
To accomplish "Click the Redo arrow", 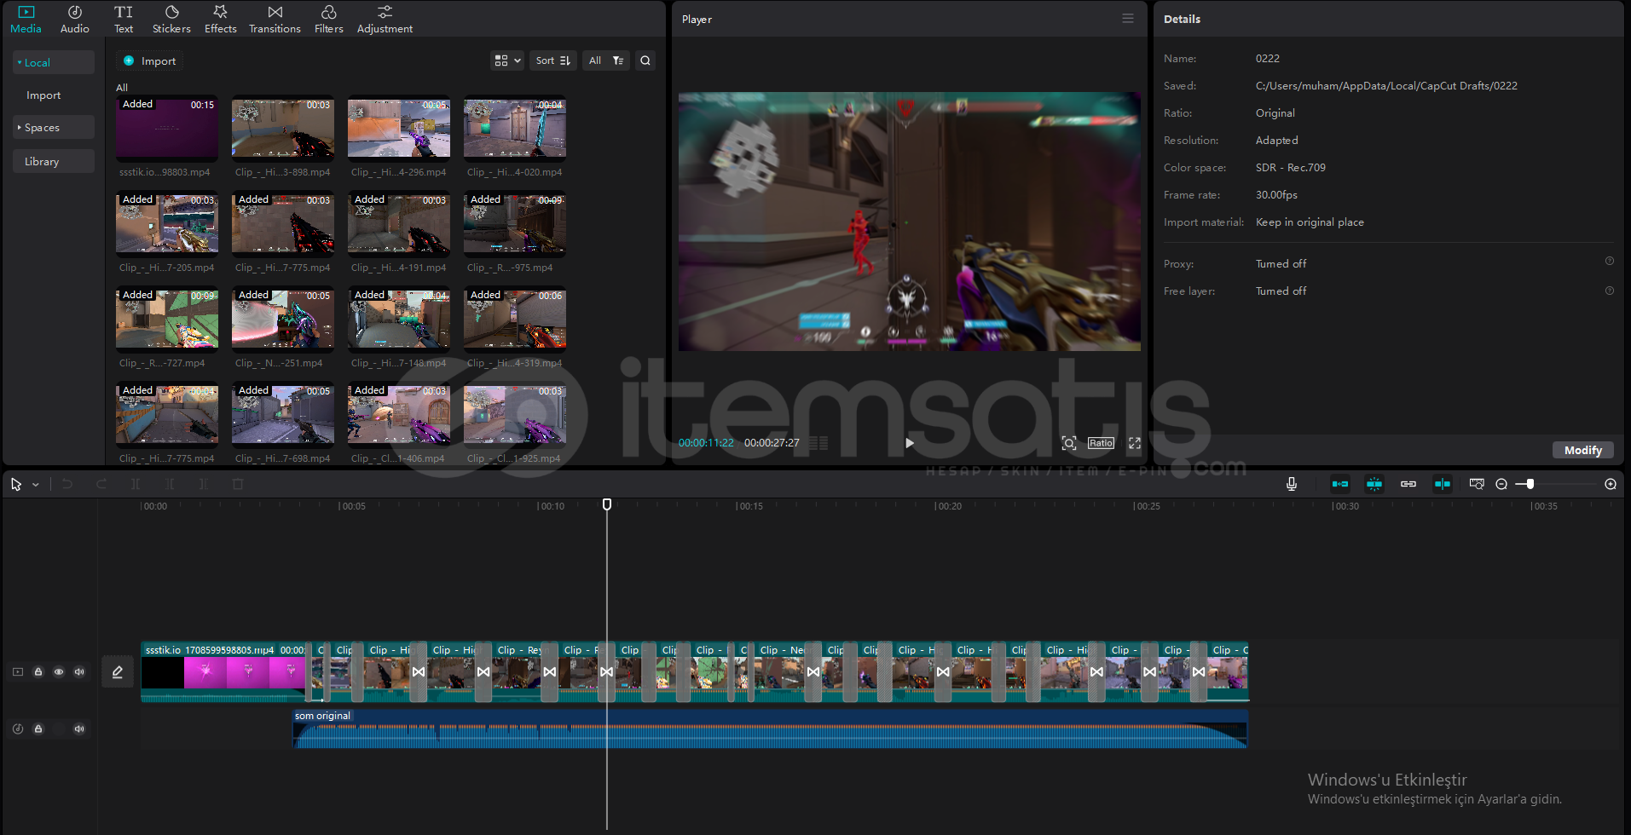I will click(101, 484).
